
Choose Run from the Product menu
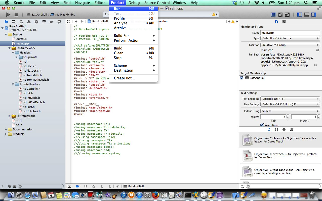point(133,9)
